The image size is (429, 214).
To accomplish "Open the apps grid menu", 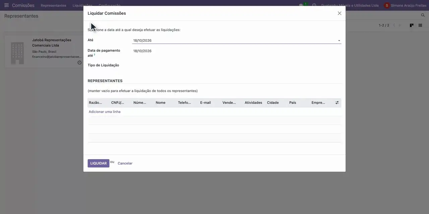I will click(6, 5).
